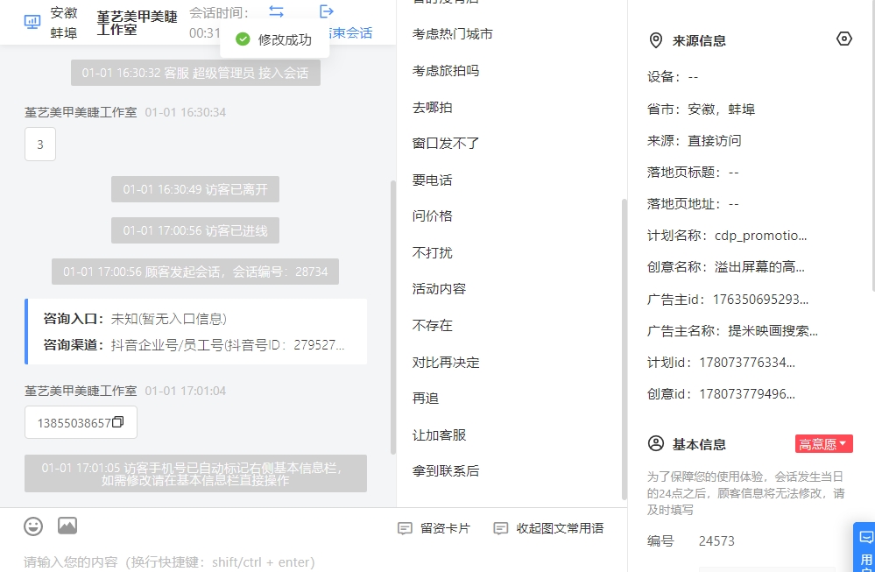Click the 广告主名称 提米映画搜索 row
The height and width of the screenshot is (572, 875).
(x=733, y=331)
